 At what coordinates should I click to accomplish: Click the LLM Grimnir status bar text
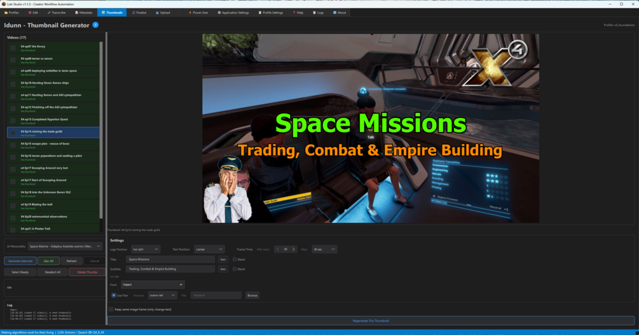coord(81,332)
